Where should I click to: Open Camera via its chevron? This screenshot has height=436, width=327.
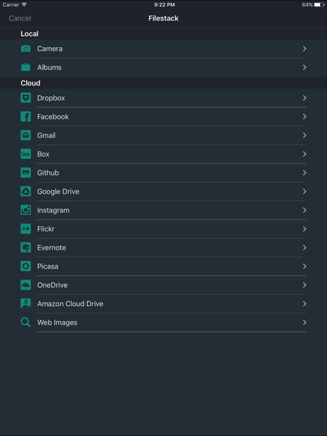(x=304, y=48)
